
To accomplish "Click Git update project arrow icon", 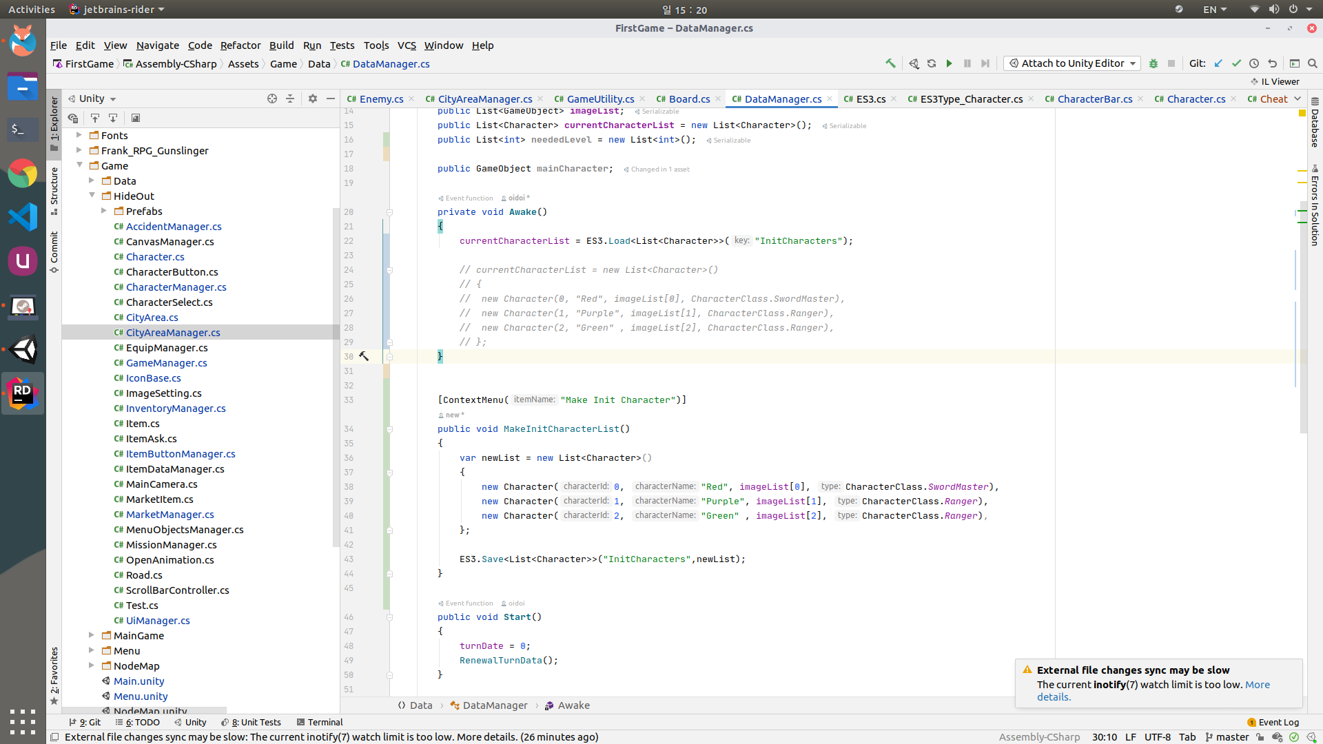I will point(1218,63).
